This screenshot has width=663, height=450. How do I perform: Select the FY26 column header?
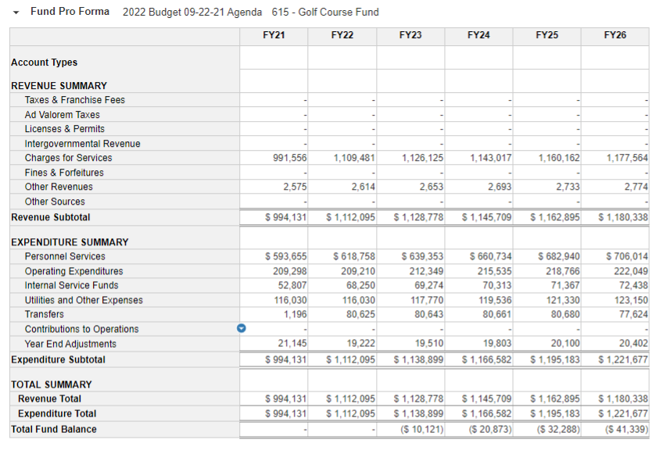[x=615, y=35]
